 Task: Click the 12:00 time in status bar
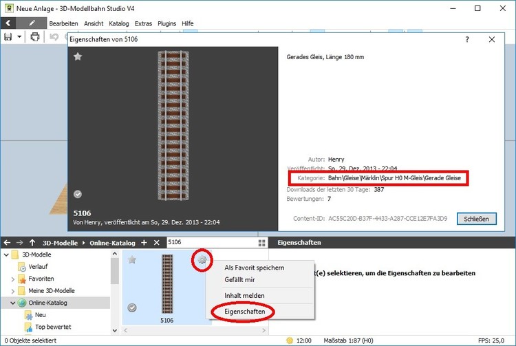(x=303, y=340)
